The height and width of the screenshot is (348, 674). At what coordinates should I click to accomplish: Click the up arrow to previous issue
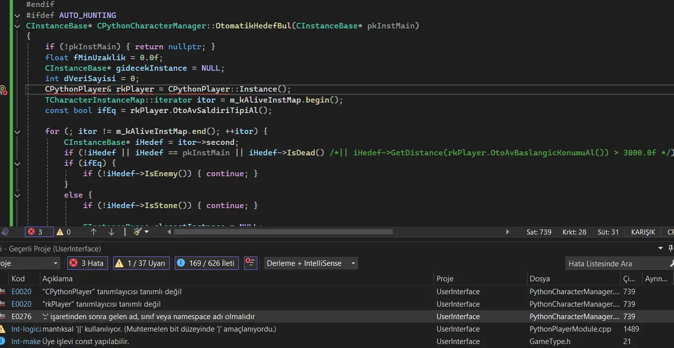[94, 232]
